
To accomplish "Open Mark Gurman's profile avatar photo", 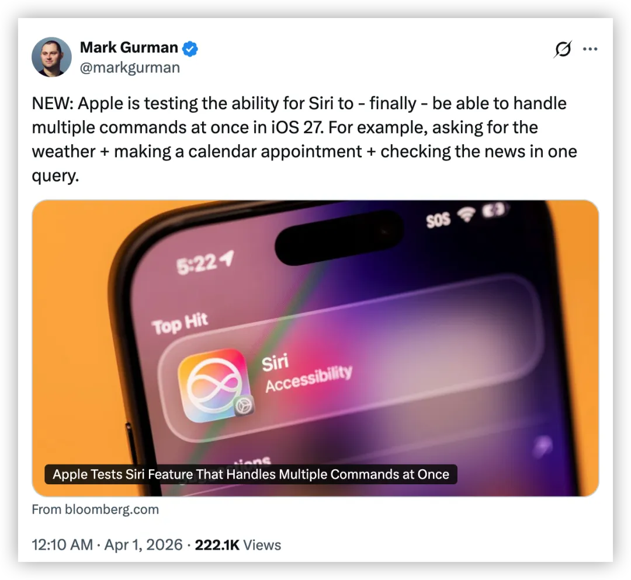I will [51, 57].
